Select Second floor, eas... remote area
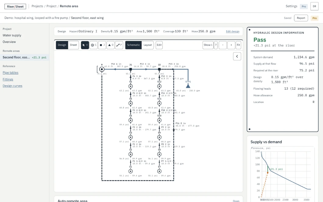The image size is (323, 202). coord(24,58)
